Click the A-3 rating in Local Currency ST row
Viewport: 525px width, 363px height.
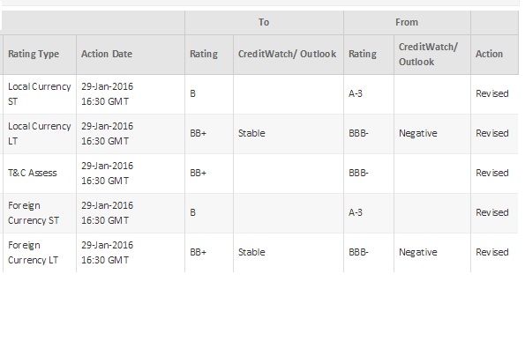pyautogui.click(x=356, y=93)
